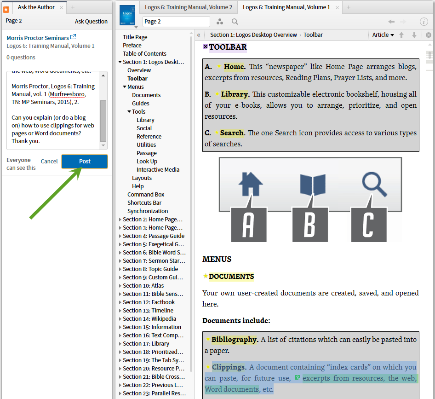Open Table of Contents entry
435x399 pixels.
144,53
